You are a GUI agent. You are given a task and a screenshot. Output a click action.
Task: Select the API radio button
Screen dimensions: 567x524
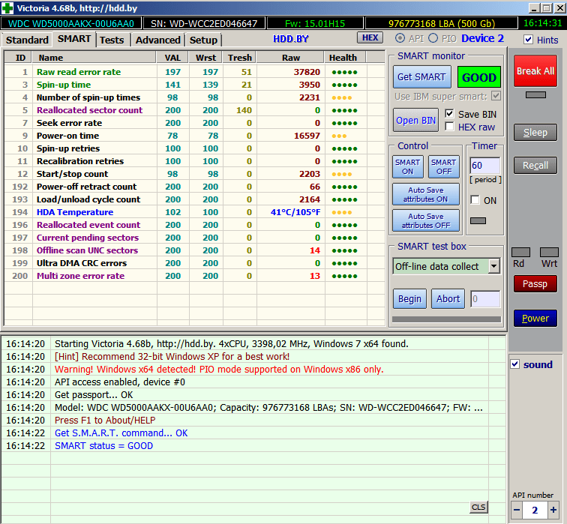pyautogui.click(x=400, y=38)
